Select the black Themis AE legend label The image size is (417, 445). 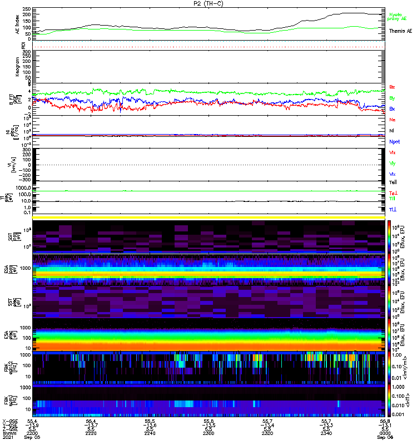point(400,31)
